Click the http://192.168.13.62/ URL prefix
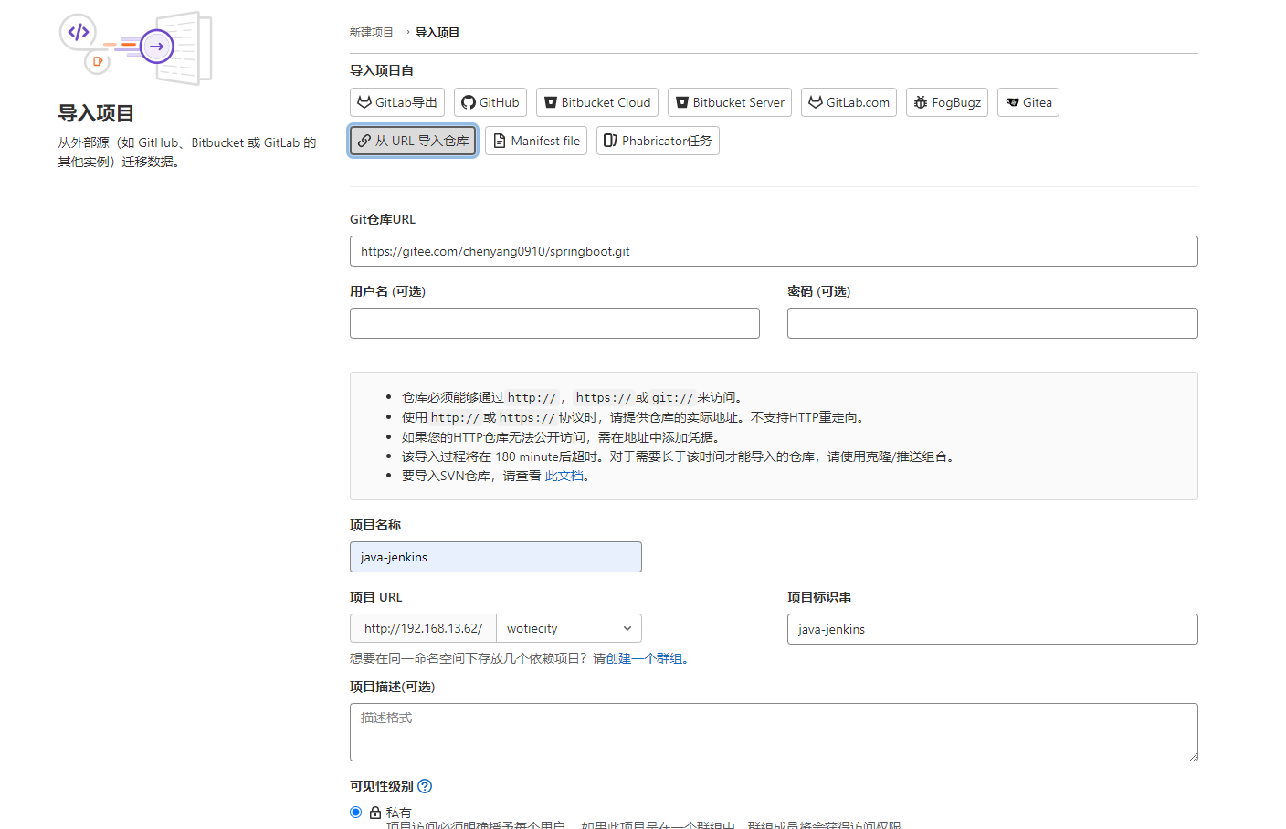The height and width of the screenshot is (829, 1286). coord(423,628)
